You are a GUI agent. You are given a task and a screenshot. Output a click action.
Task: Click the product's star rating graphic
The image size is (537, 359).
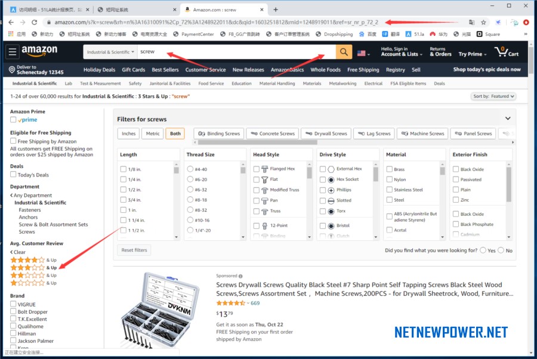pyautogui.click(x=231, y=303)
